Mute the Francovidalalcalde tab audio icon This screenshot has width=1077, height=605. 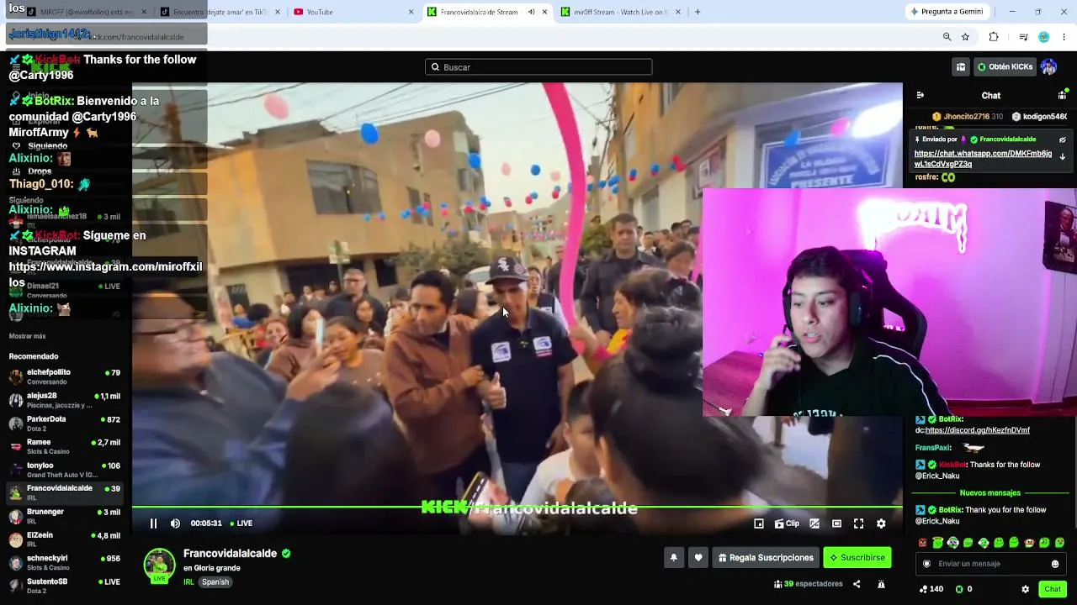531,12
